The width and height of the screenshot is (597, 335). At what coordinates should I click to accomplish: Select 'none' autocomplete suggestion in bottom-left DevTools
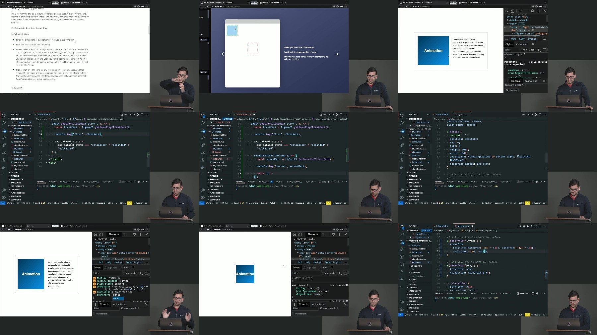point(118,298)
